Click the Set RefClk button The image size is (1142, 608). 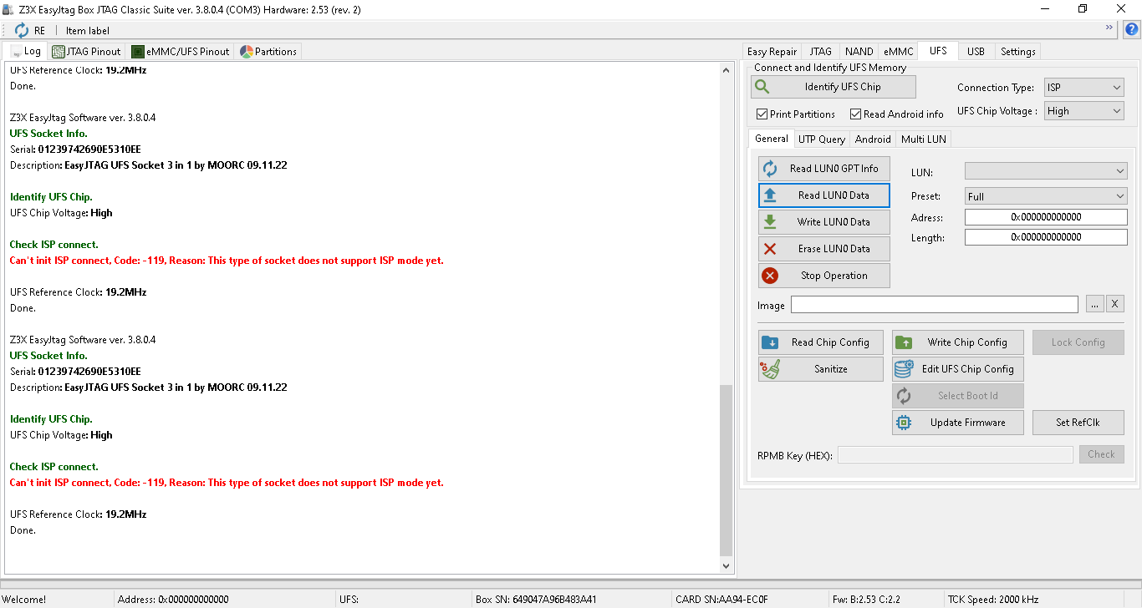tap(1078, 422)
